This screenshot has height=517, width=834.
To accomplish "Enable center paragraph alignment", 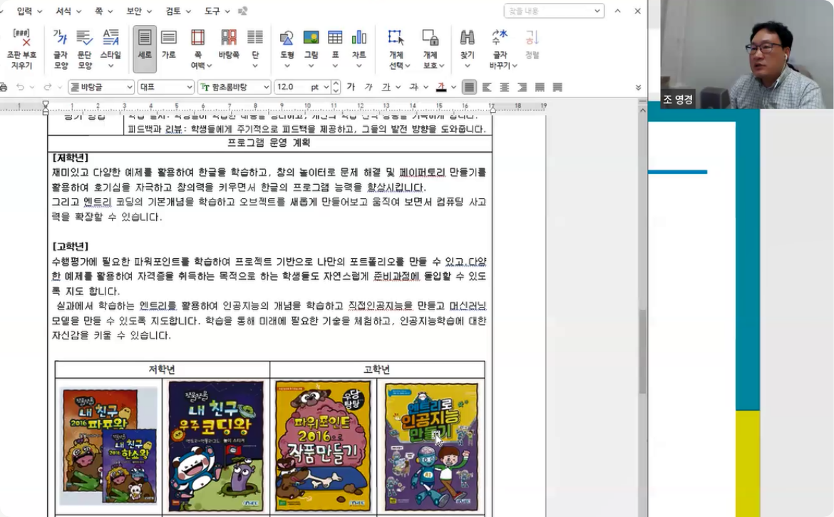I will (504, 87).
